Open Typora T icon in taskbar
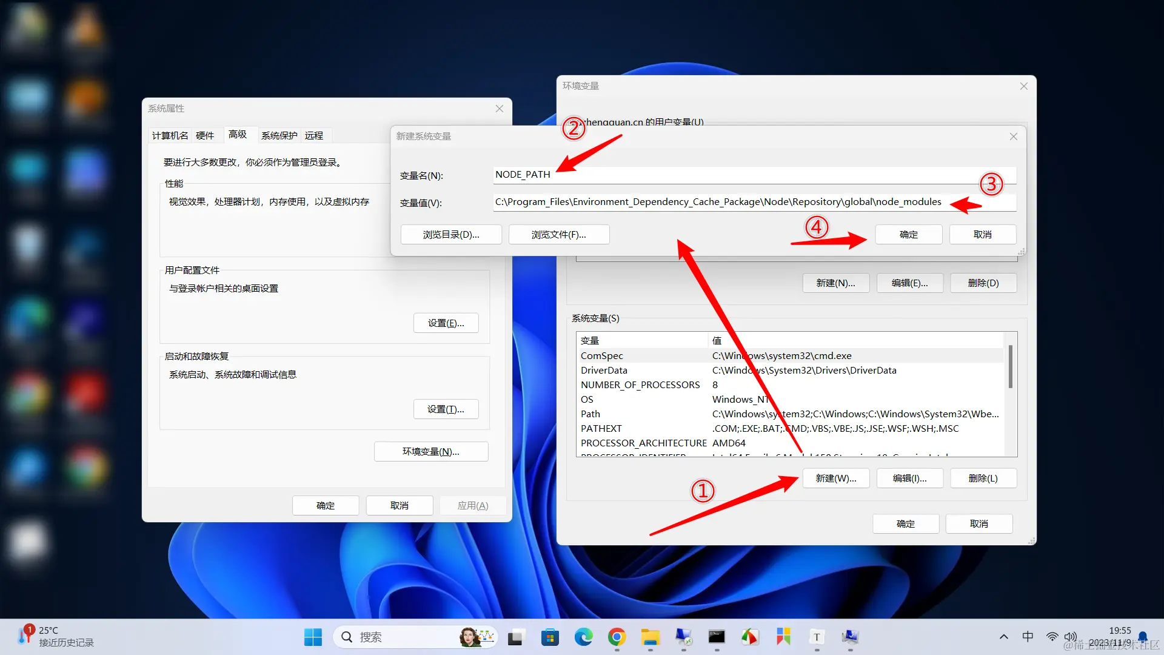This screenshot has height=655, width=1164. (x=817, y=637)
